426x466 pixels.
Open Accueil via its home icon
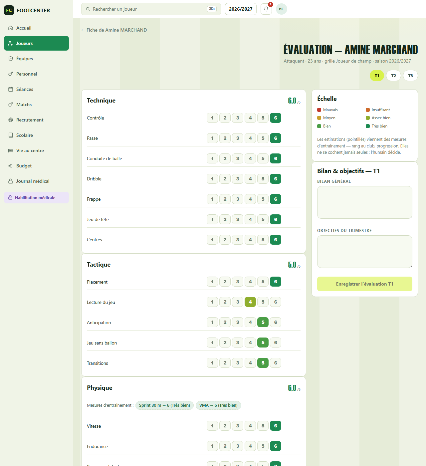click(x=11, y=28)
